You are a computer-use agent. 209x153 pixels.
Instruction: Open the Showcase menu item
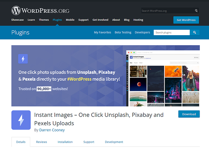pyautogui.click(x=17, y=20)
